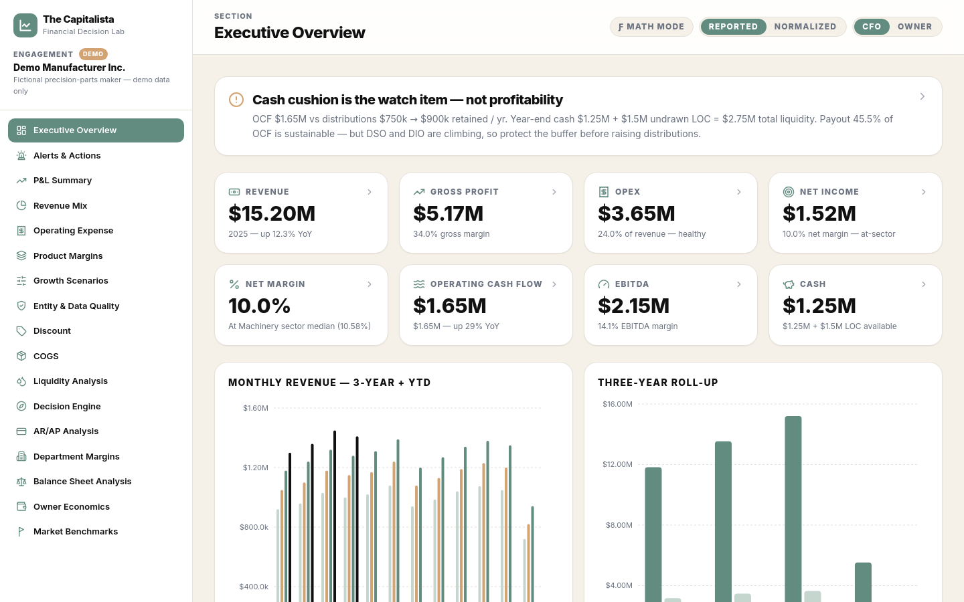964x602 pixels.
Task: Click the Three-Year Roll-Up chart heading
Action: [658, 383]
